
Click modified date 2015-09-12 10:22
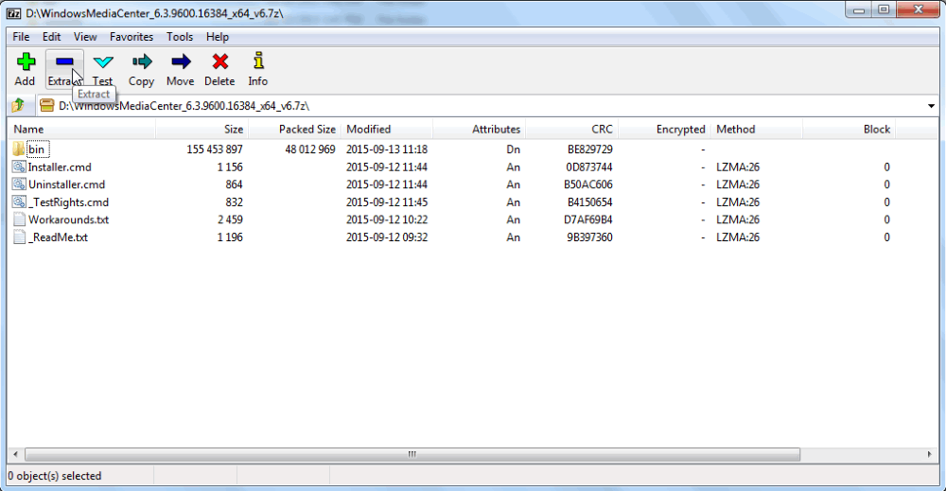tap(387, 219)
